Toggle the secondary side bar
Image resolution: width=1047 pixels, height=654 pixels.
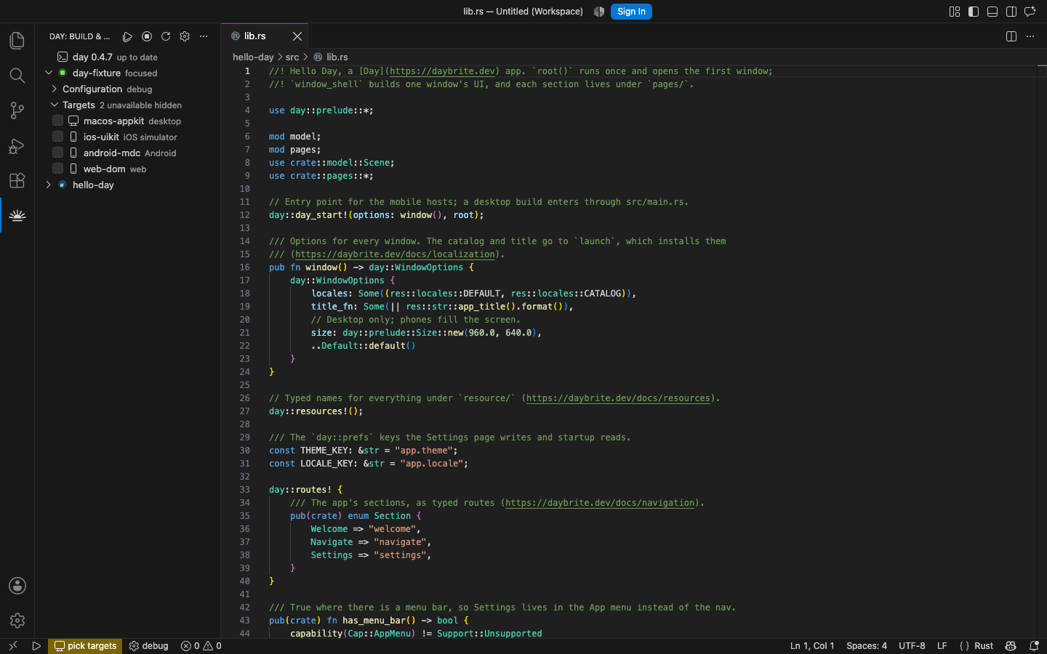coord(1011,12)
